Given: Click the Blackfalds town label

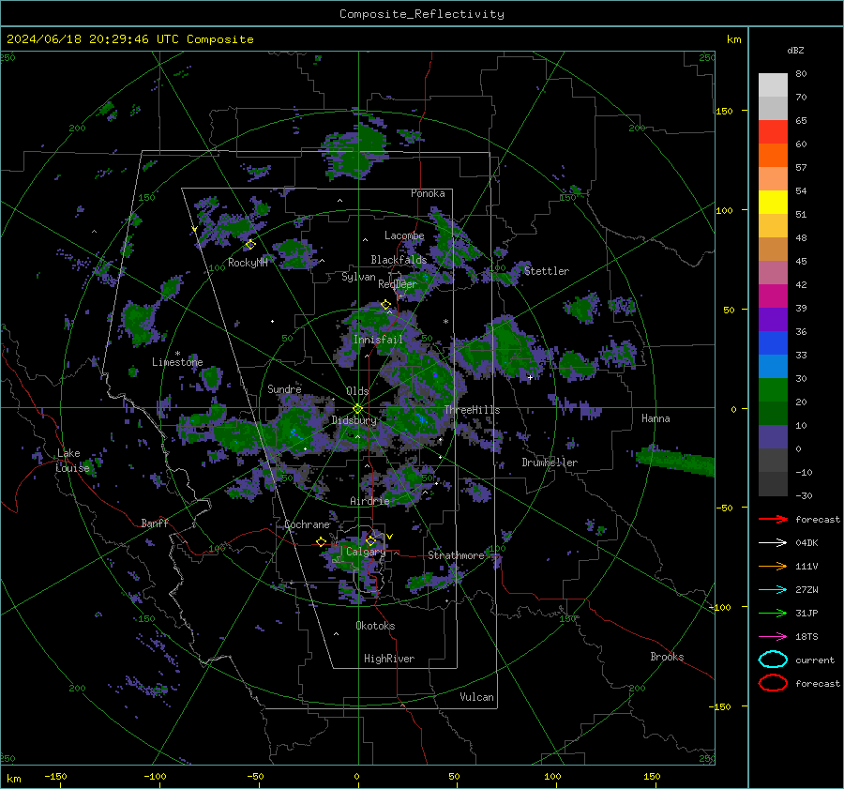Looking at the screenshot, I should [x=399, y=260].
